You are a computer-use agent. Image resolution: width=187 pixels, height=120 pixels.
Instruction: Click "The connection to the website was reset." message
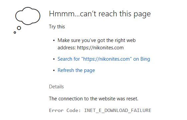[93, 99]
